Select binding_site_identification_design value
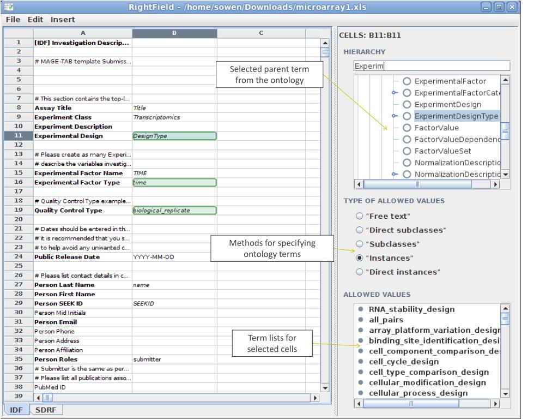The image size is (558, 419). [x=434, y=340]
